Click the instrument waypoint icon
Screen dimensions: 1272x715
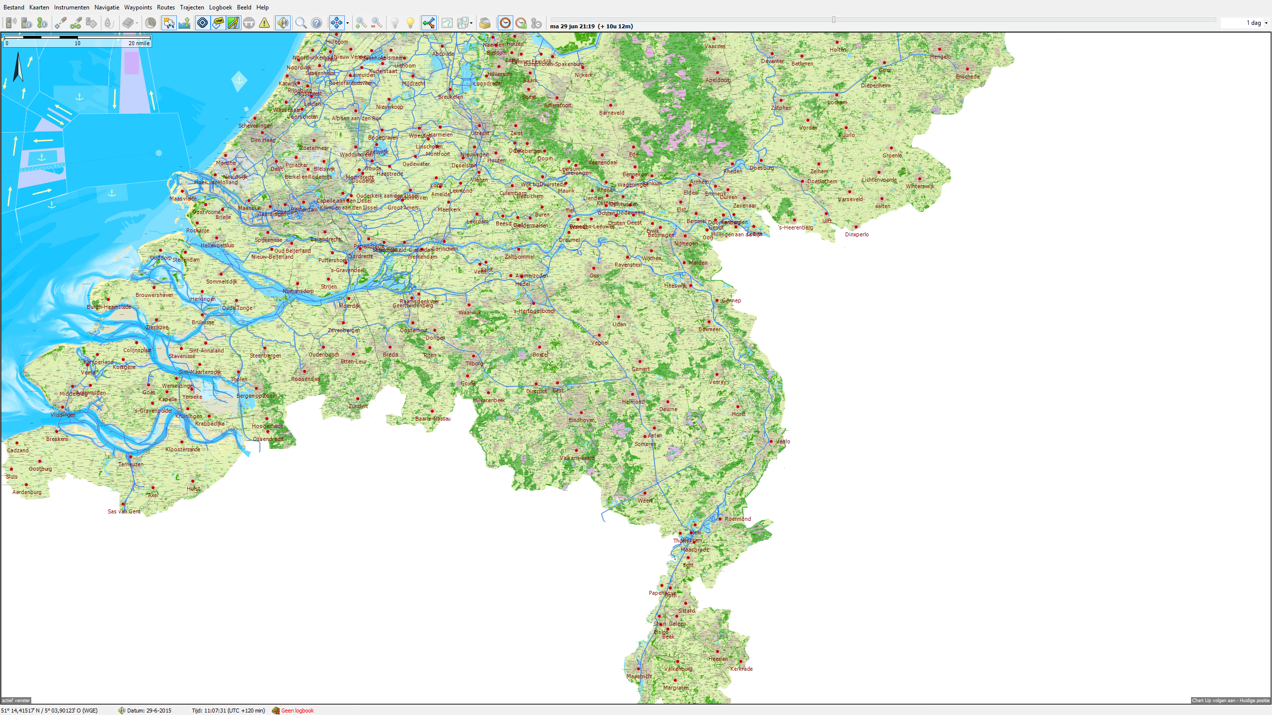click(91, 23)
